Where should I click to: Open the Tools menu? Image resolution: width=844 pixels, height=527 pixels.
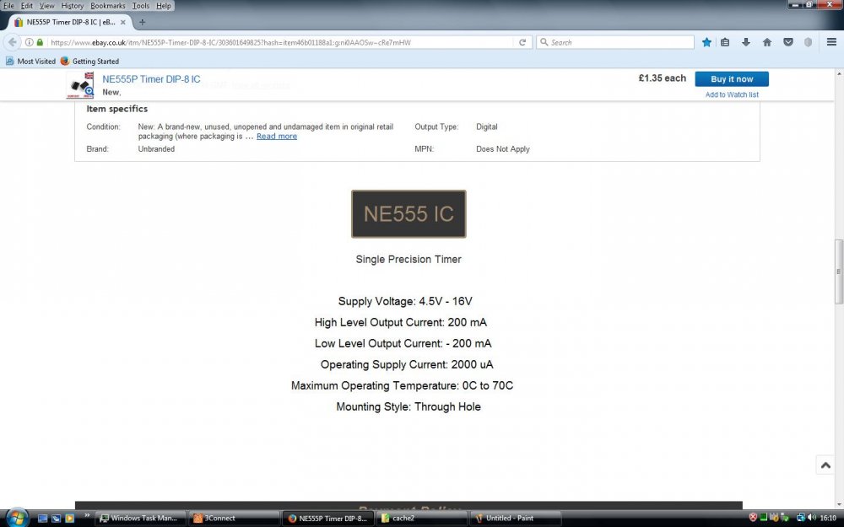pos(141,6)
